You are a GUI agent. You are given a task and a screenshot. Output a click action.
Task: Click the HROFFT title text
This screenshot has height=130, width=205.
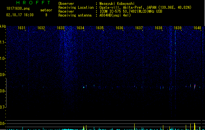(x=33, y=3)
